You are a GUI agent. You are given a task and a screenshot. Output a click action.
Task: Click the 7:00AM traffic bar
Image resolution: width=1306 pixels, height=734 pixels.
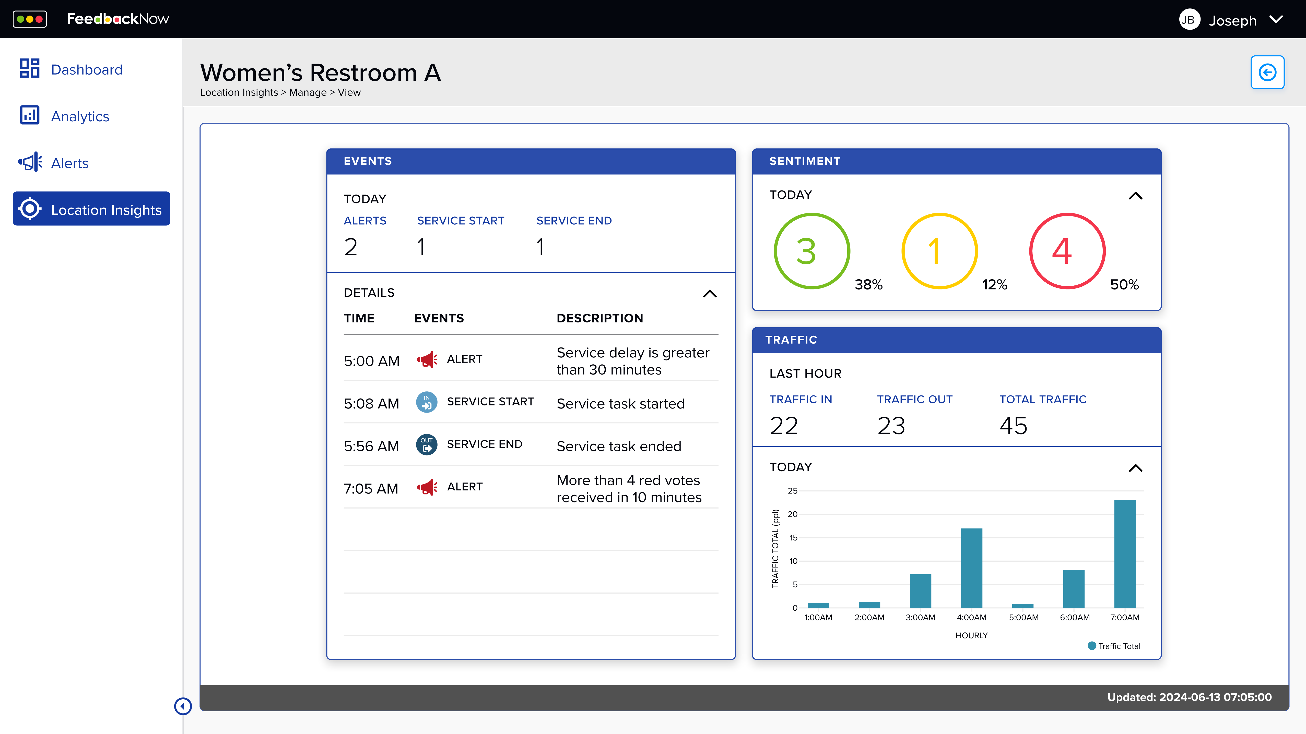pyautogui.click(x=1124, y=553)
